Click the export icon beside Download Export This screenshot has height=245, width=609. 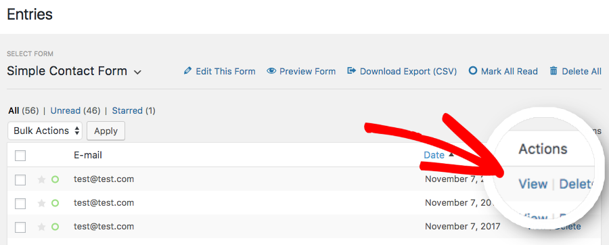point(351,71)
